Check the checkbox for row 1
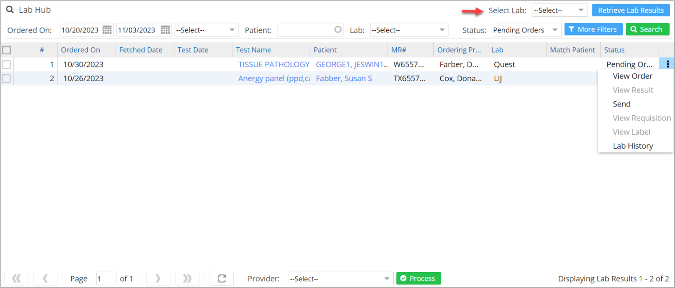The image size is (675, 288). [6, 64]
